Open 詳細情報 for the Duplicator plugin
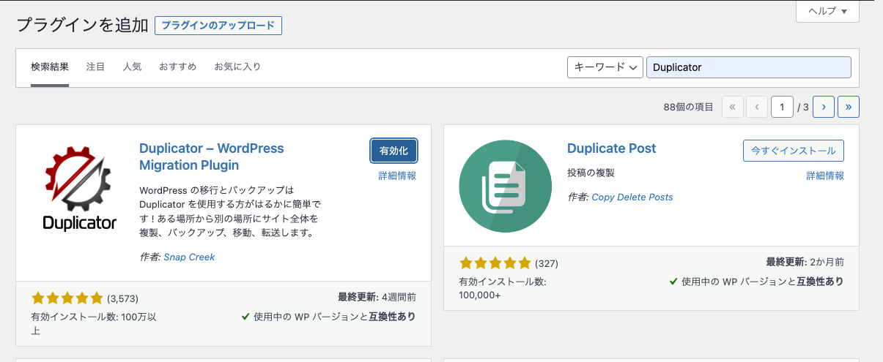Screen dimensions: 883x362 (x=397, y=176)
